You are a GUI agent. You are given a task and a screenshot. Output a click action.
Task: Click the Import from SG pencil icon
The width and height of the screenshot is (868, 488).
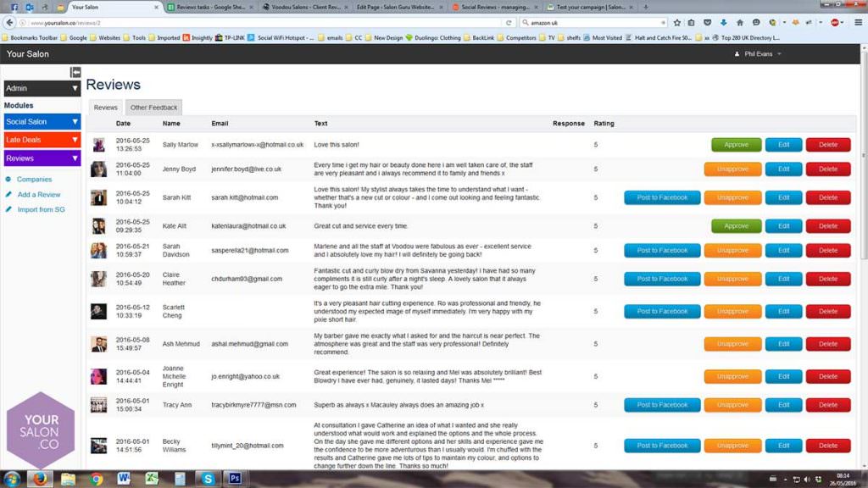[x=8, y=209]
